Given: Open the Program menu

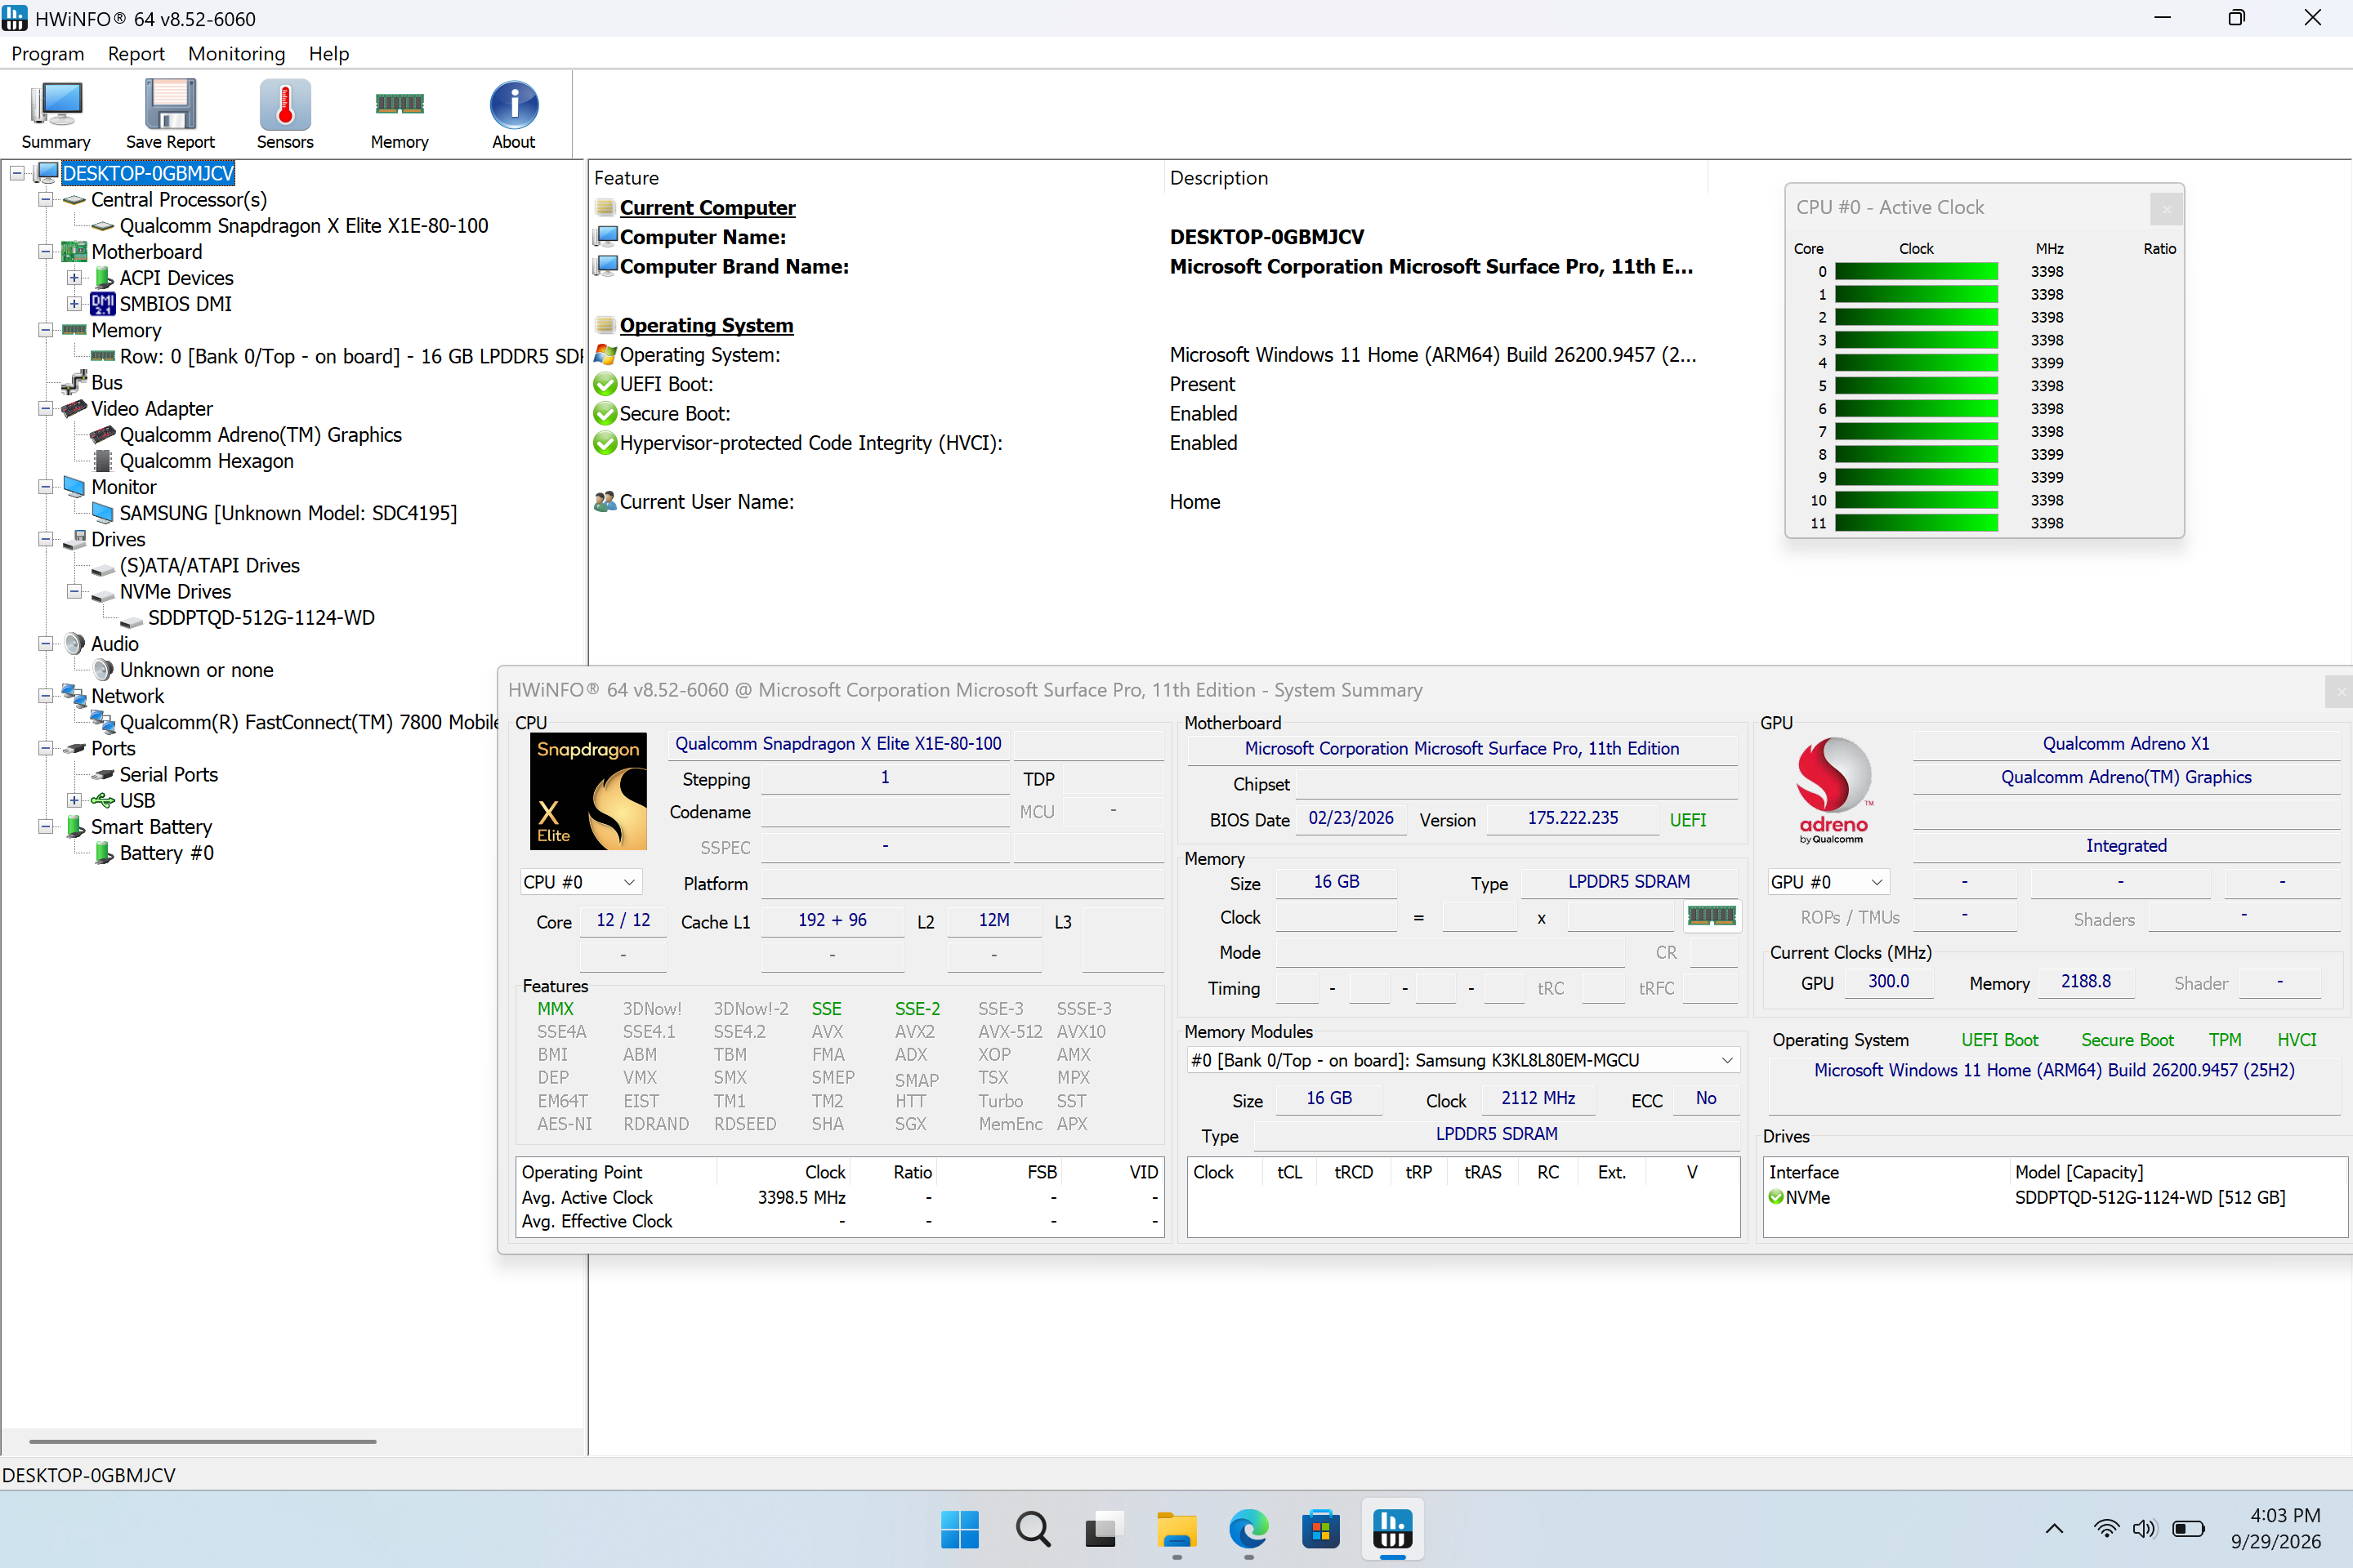Looking at the screenshot, I should 48,54.
